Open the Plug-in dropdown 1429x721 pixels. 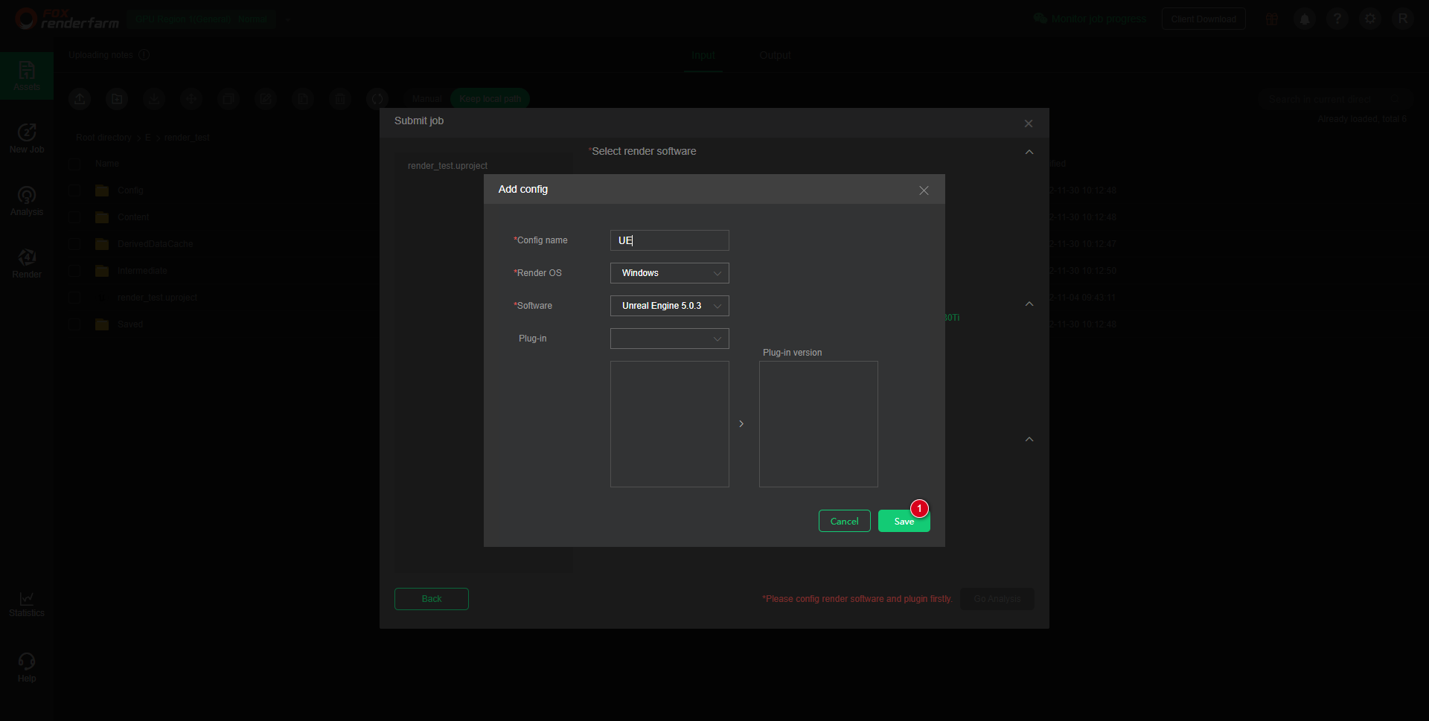(x=670, y=339)
